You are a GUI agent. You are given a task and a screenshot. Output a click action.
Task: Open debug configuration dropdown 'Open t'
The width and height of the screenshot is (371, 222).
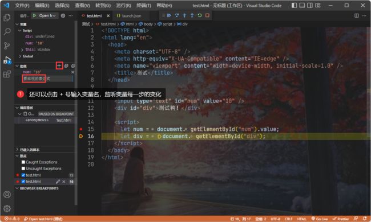(47, 15)
